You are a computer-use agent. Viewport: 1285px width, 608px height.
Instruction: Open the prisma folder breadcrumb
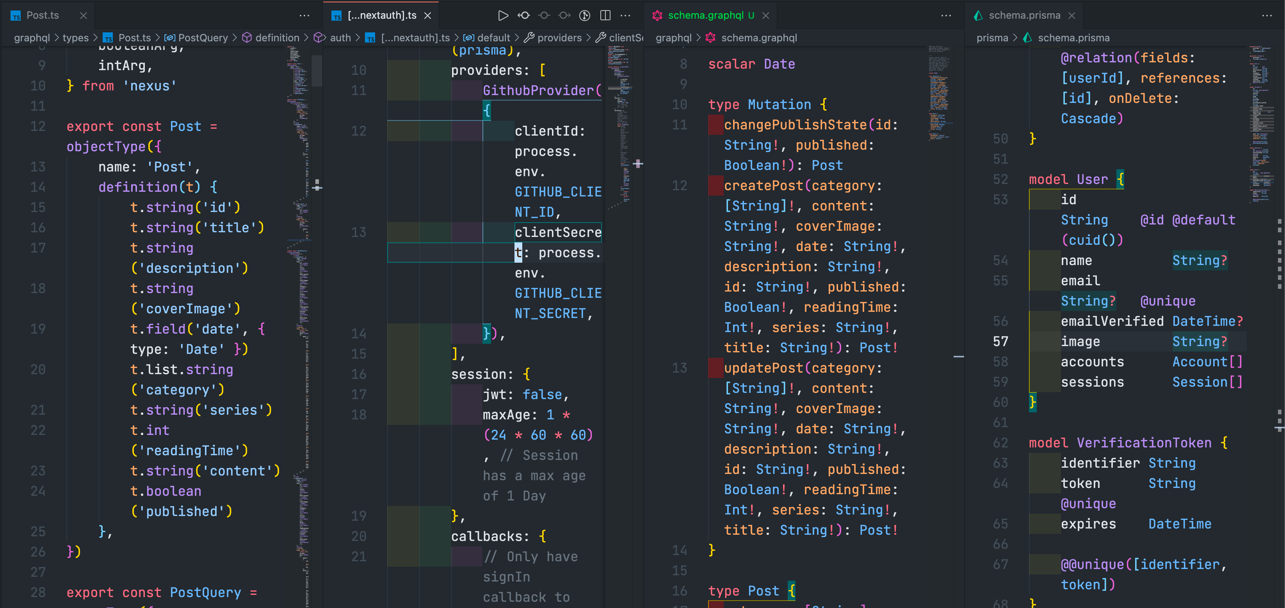[x=992, y=38]
